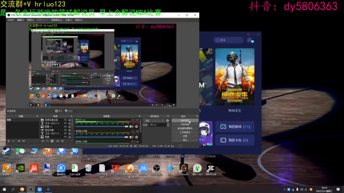Open the 场景集合(S) menu in OBS
Viewport: 344px width, 193px height.
click(x=57, y=20)
